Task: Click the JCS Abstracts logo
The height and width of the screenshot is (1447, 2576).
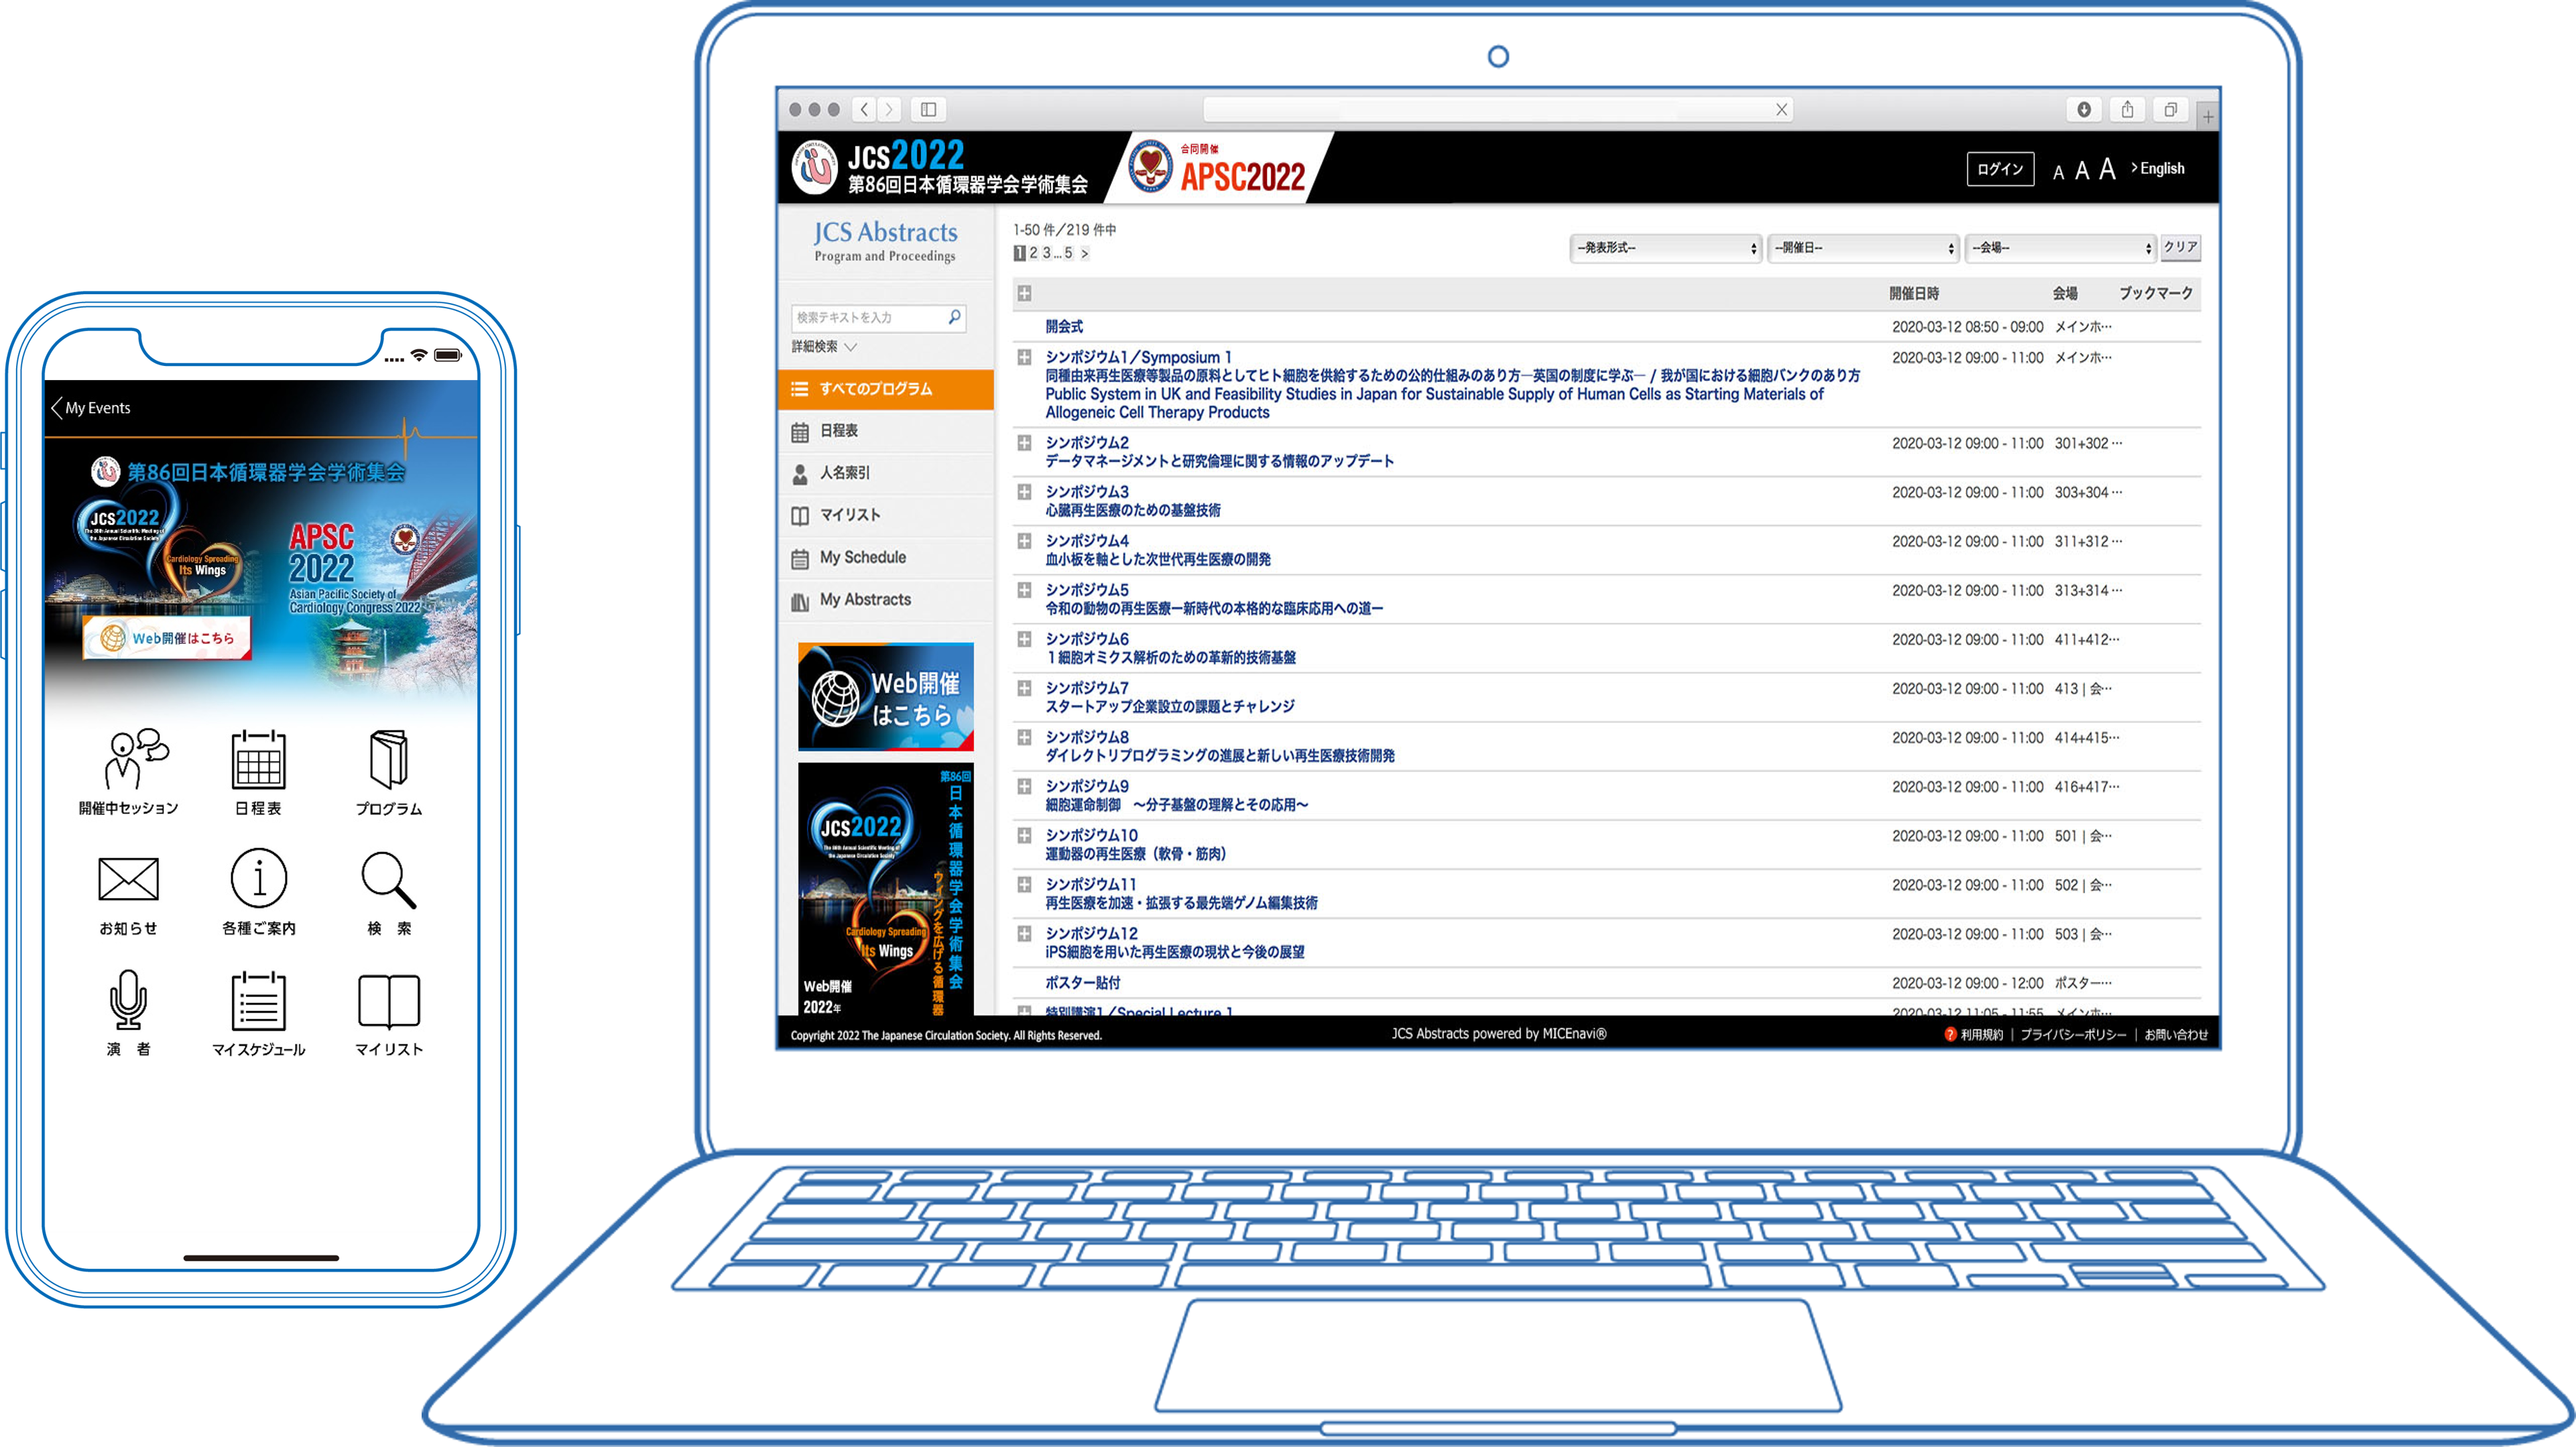Action: coord(885,241)
